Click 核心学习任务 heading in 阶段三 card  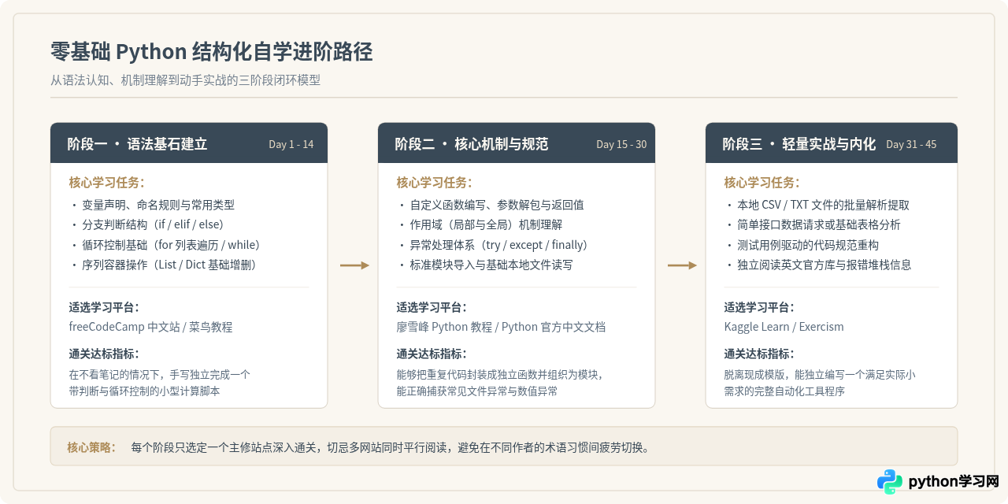click(762, 183)
